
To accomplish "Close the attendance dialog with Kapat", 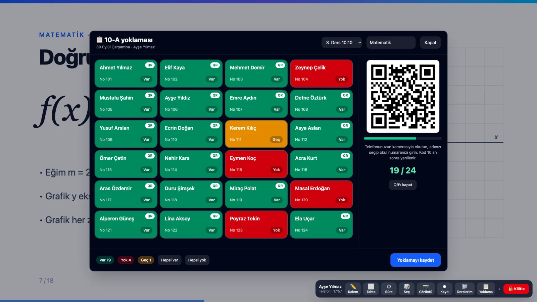I will coord(430,43).
